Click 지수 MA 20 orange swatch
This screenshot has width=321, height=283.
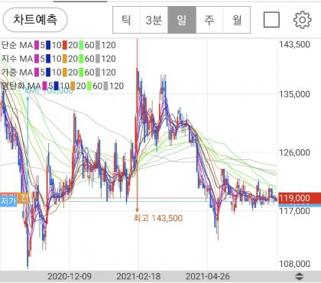65,59
